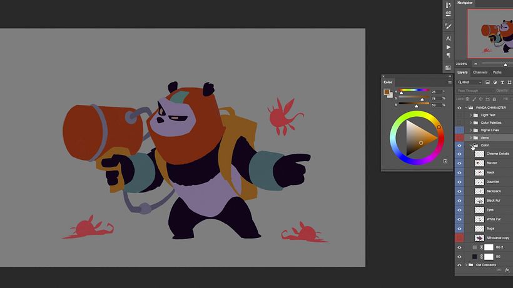Hide the Black Fur layer
This screenshot has height=288, width=513.
[459, 201]
